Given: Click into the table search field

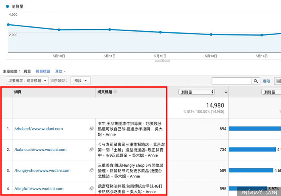Looking at the screenshot, I should pos(232,81).
